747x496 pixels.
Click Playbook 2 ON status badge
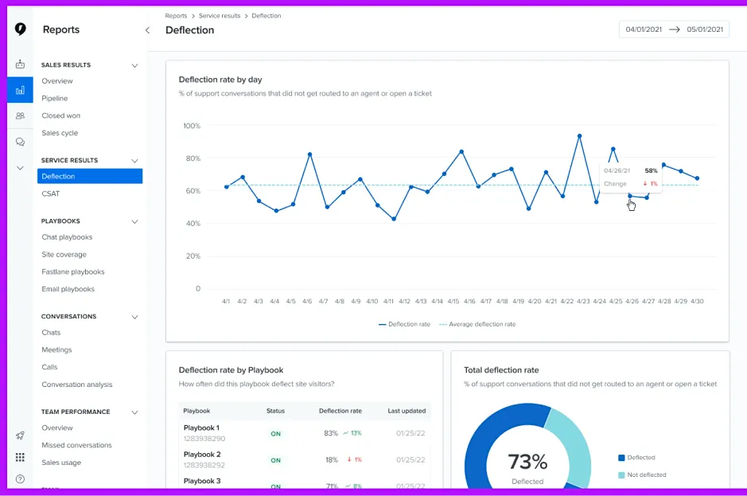tap(276, 460)
